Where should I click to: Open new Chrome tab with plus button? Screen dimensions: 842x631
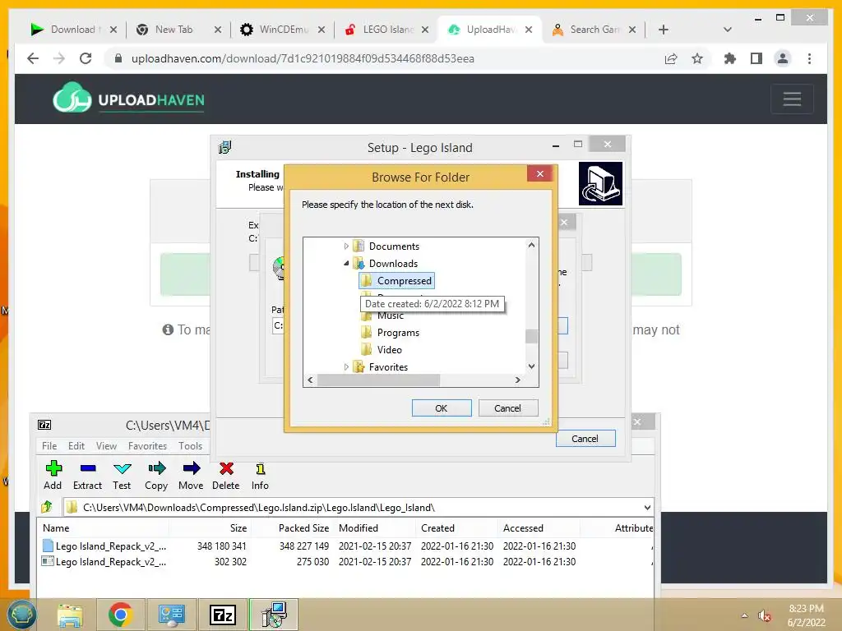[664, 30]
